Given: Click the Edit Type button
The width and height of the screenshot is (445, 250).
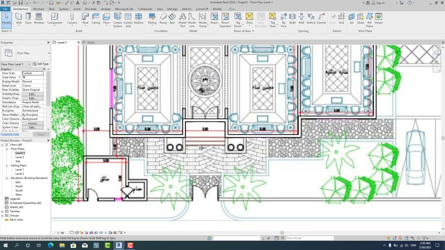Looking at the screenshot, I should (x=41, y=64).
